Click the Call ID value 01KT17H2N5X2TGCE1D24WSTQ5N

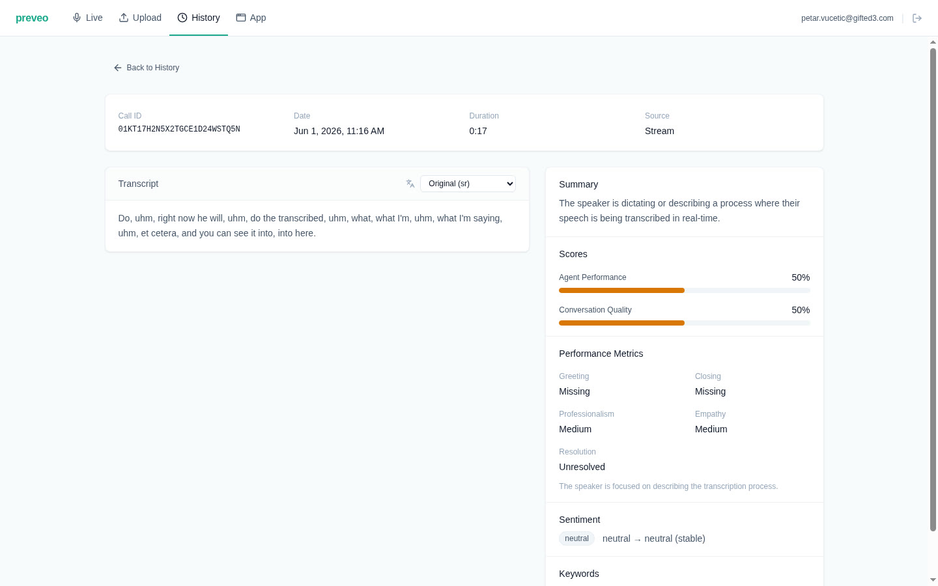179,130
